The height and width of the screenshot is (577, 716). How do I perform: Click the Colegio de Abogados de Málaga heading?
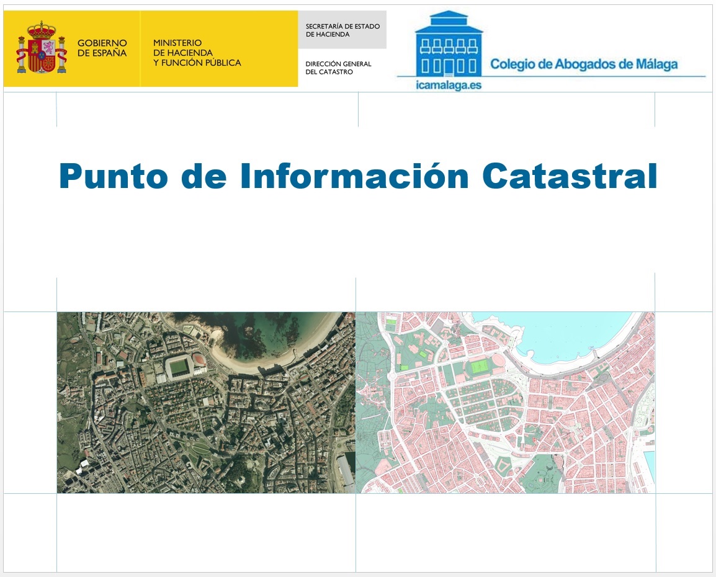(x=583, y=64)
